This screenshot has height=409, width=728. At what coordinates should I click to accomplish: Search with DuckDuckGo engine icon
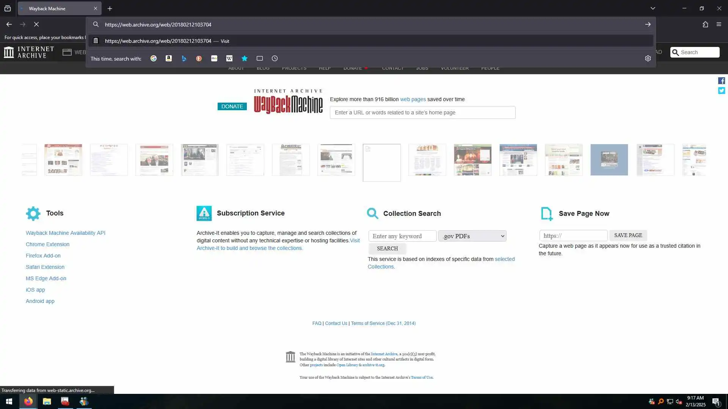(199, 58)
